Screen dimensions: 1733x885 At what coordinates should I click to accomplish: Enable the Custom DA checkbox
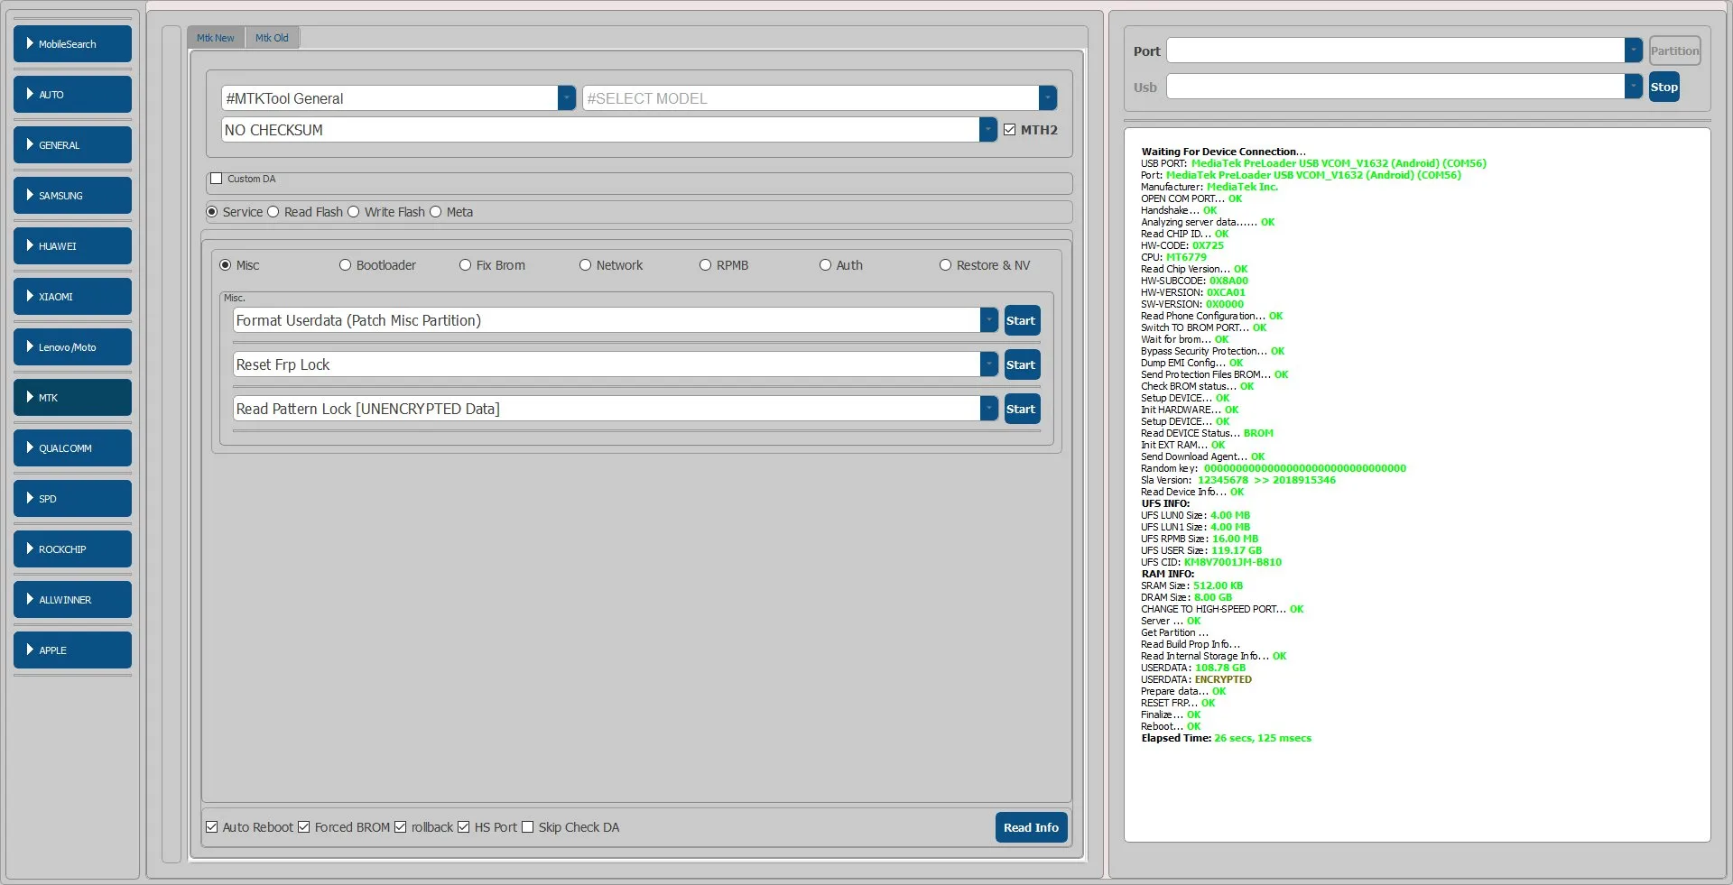click(217, 179)
